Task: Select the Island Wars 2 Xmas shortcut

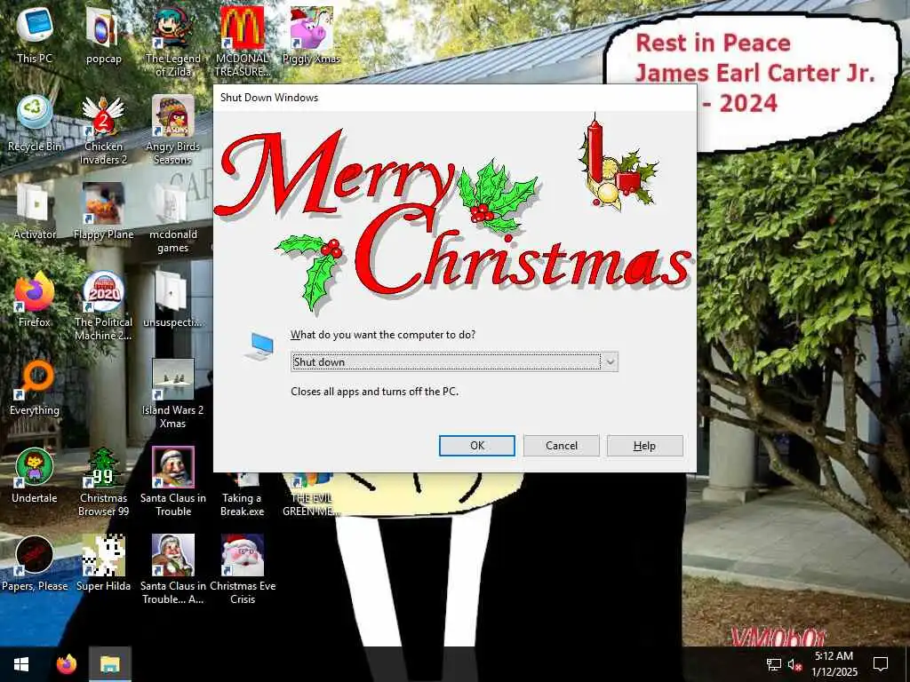Action: [173, 393]
